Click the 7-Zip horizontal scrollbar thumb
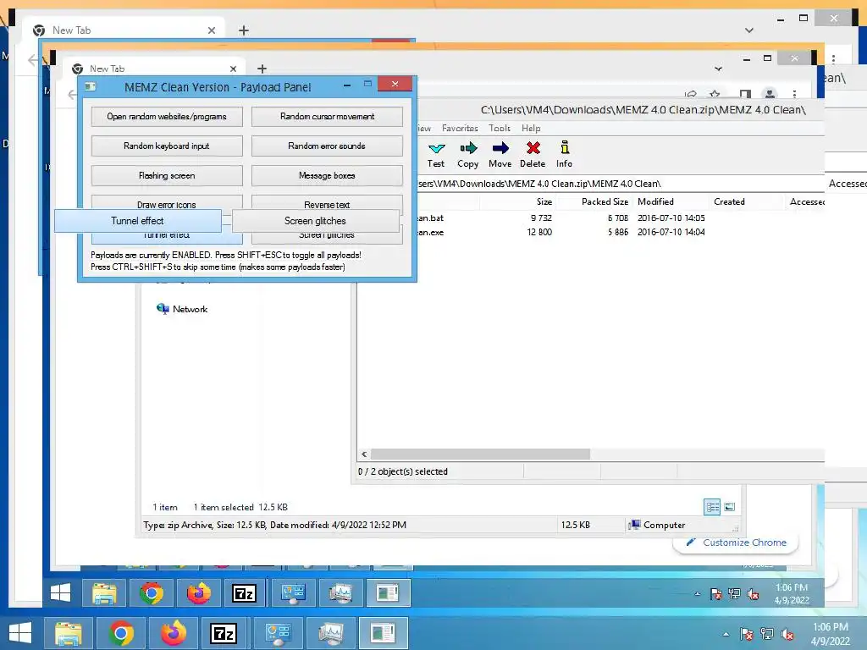Viewport: 867px width, 650px height. coord(480,454)
